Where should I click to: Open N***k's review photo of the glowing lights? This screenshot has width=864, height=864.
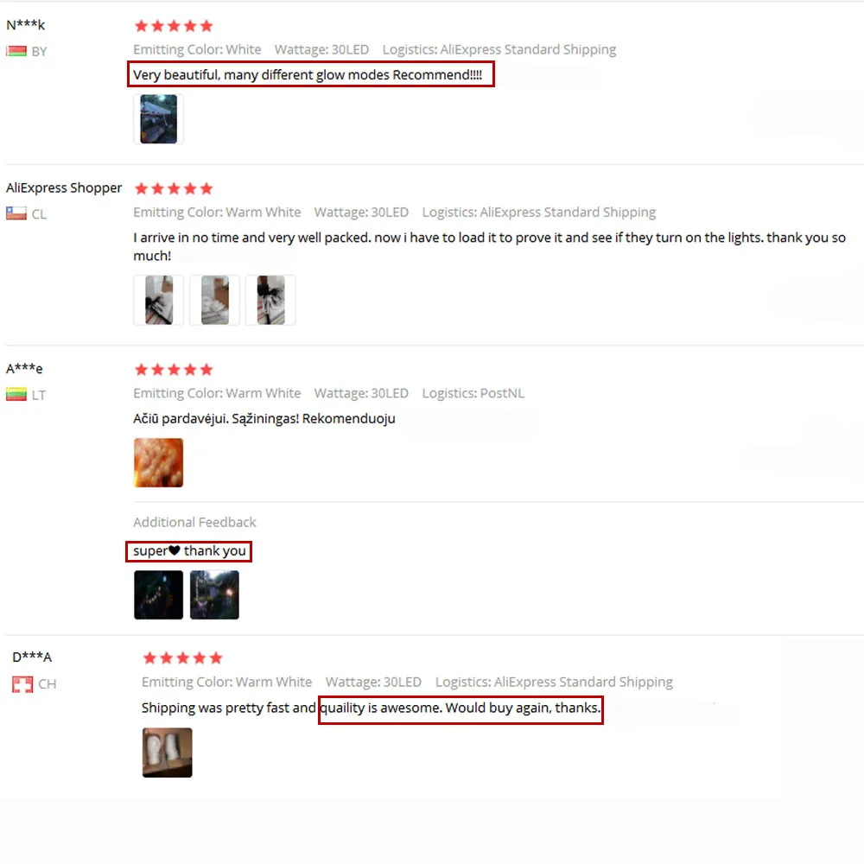(158, 119)
